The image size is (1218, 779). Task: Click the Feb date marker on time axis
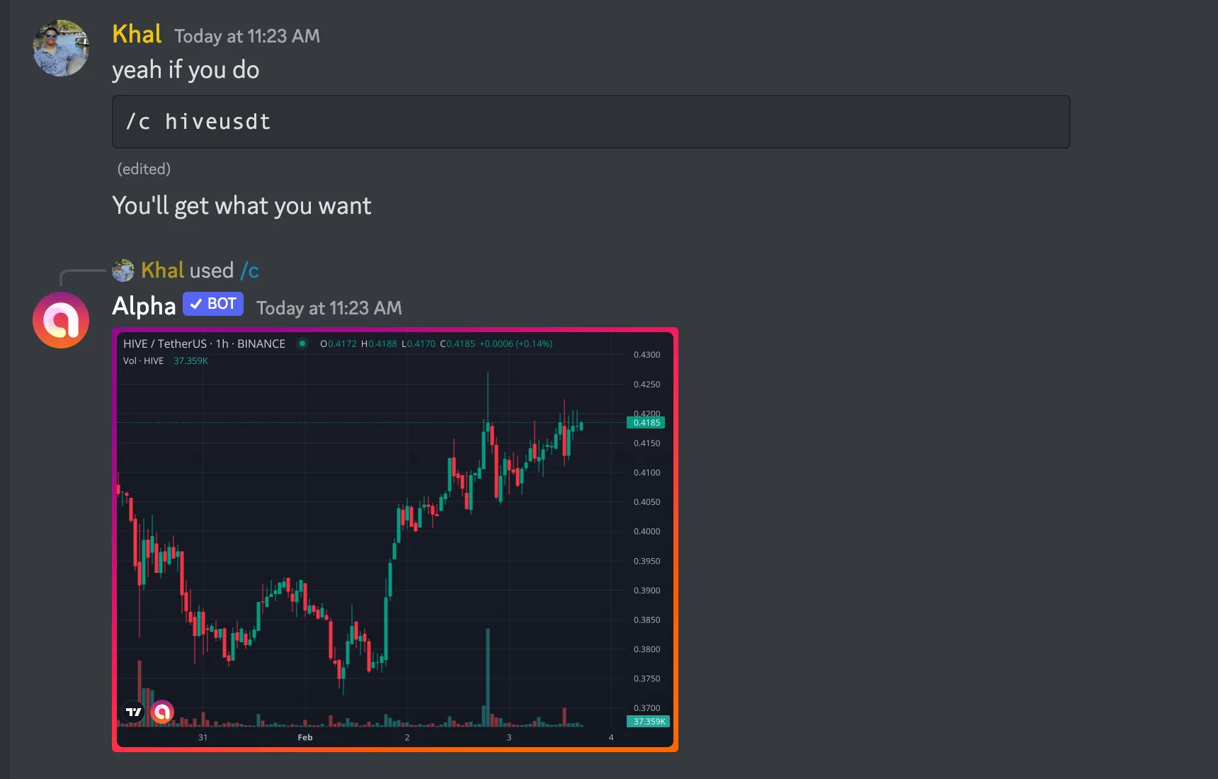(305, 737)
